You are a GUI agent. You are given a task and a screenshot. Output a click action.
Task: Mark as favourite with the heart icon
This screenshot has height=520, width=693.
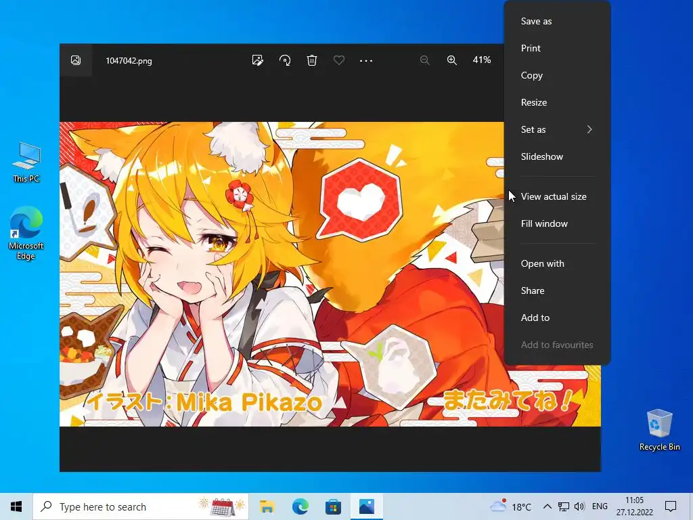pos(339,60)
